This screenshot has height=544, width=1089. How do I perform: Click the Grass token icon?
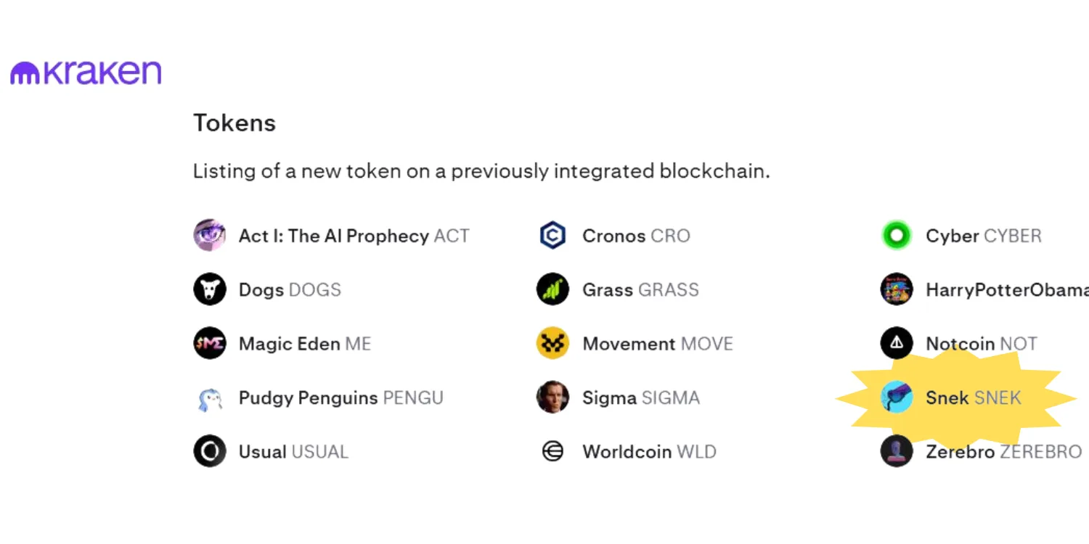point(553,289)
